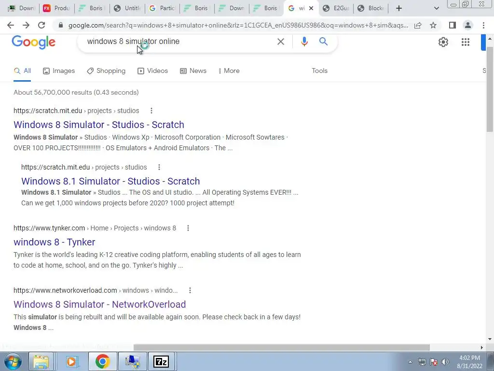Launch Windows Media Player from taskbar
The width and height of the screenshot is (494, 371).
[72, 361]
